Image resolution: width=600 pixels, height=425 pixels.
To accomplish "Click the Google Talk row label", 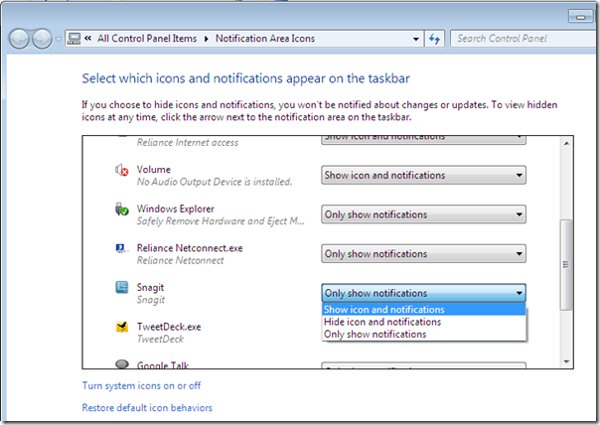I will click(163, 365).
